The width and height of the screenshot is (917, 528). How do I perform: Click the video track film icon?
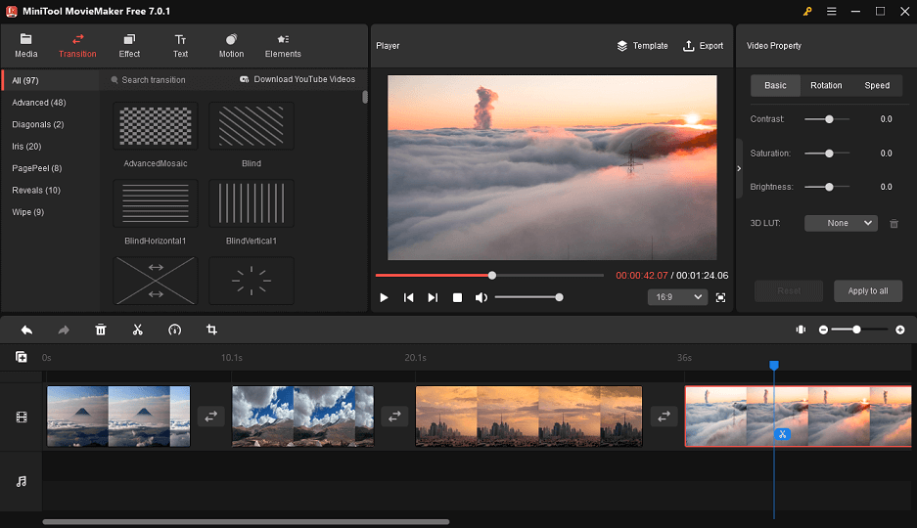22,417
